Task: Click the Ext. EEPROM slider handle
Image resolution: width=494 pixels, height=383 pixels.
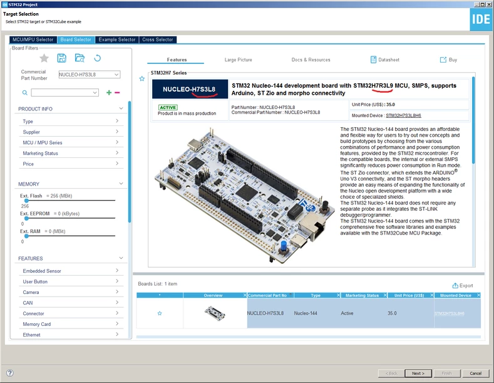Action: coord(26,218)
